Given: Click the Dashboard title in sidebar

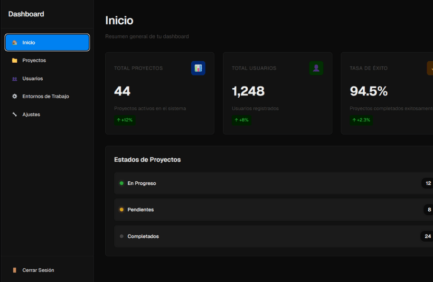Looking at the screenshot, I should tap(26, 14).
